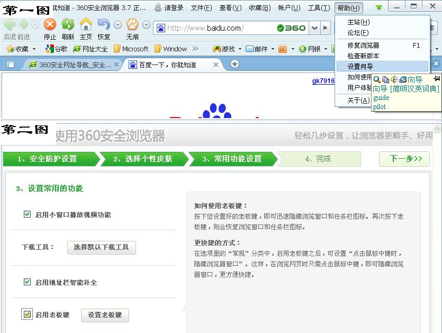Click the 请登录 user login icon

click(158, 7)
